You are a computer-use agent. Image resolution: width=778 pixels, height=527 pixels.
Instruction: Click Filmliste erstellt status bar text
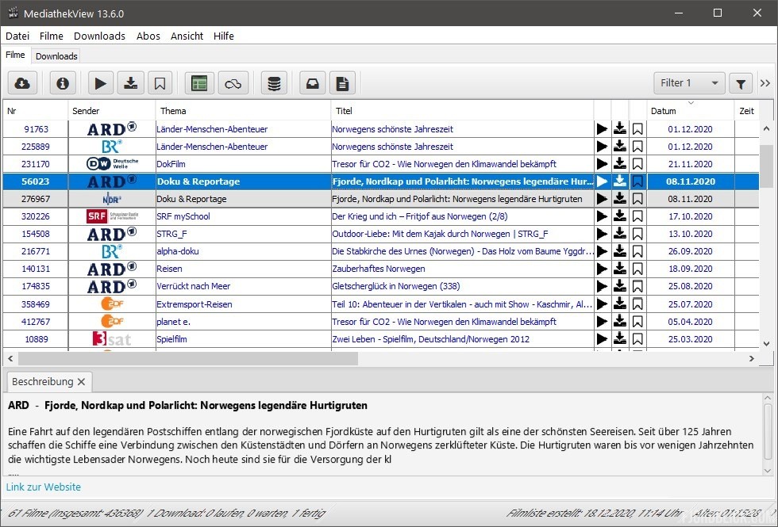click(x=595, y=514)
